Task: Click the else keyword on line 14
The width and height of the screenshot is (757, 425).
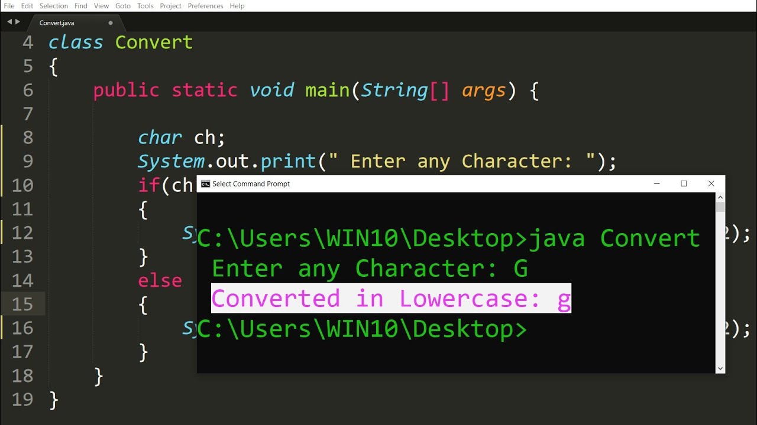Action: pos(160,280)
